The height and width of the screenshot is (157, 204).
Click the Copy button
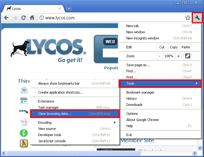pyautogui.click(x=174, y=47)
